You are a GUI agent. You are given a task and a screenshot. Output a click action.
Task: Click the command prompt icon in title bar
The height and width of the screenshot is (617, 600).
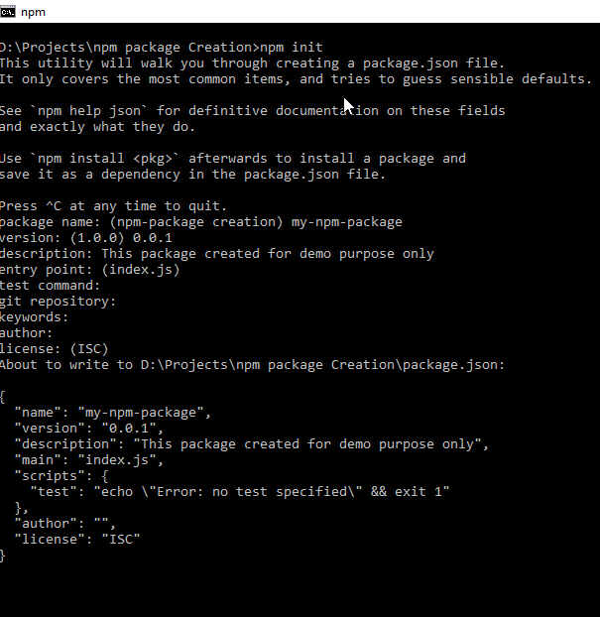point(8,12)
